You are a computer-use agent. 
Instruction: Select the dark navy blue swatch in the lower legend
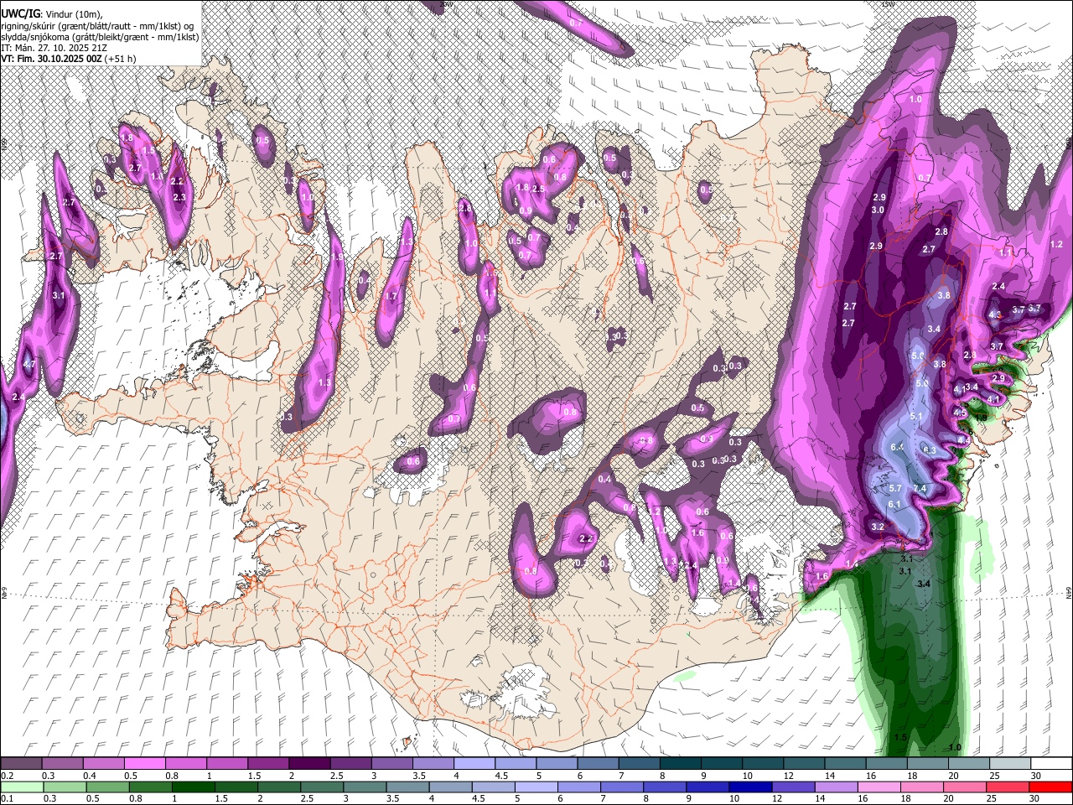749,787
